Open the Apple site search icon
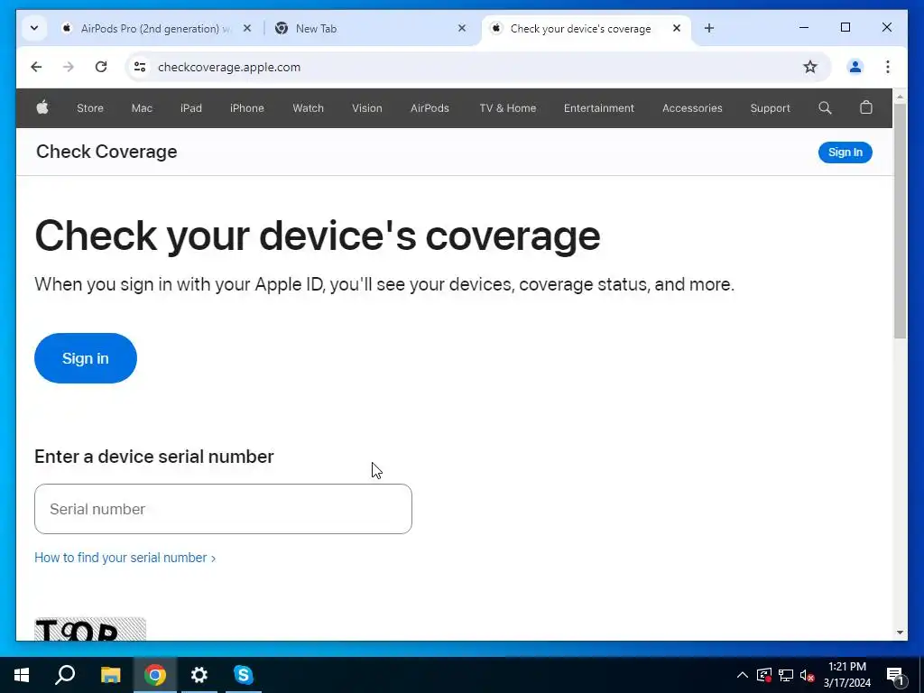This screenshot has height=693, width=924. click(825, 108)
